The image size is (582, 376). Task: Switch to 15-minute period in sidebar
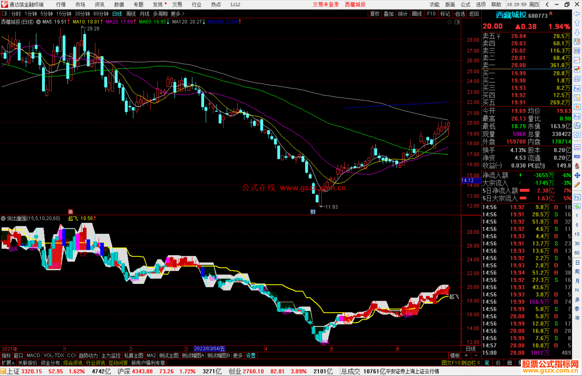coord(577,234)
